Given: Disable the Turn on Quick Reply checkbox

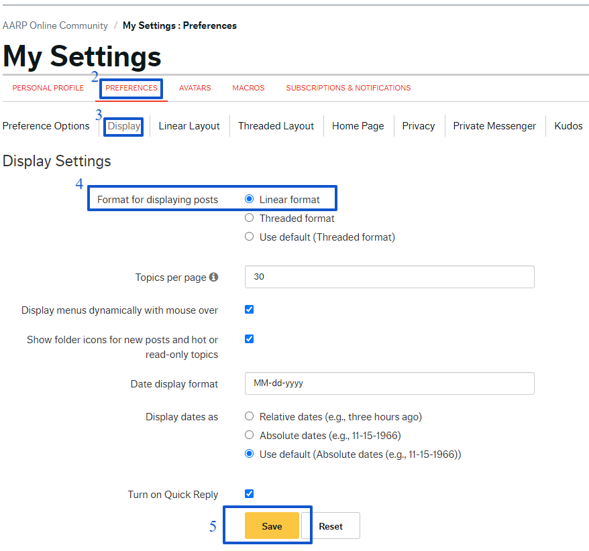Looking at the screenshot, I should (x=250, y=494).
